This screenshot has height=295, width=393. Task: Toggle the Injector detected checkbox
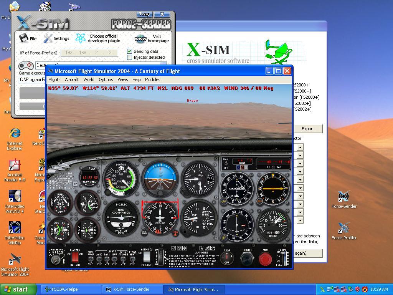(130, 58)
